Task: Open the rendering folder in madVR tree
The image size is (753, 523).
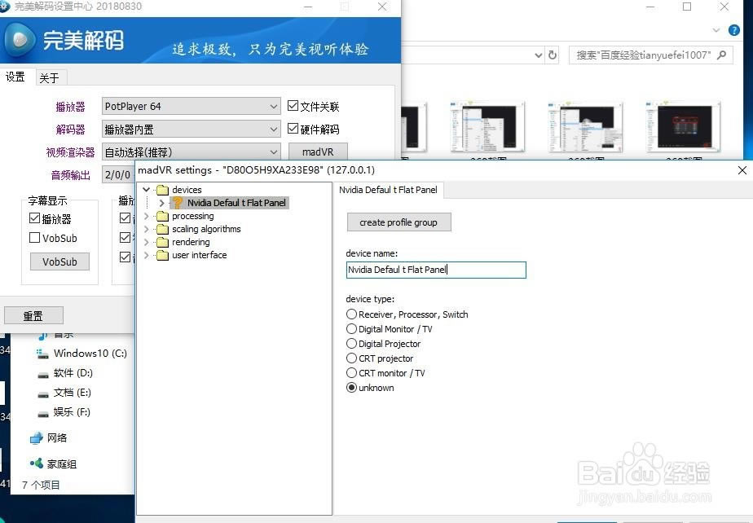Action: coord(163,242)
